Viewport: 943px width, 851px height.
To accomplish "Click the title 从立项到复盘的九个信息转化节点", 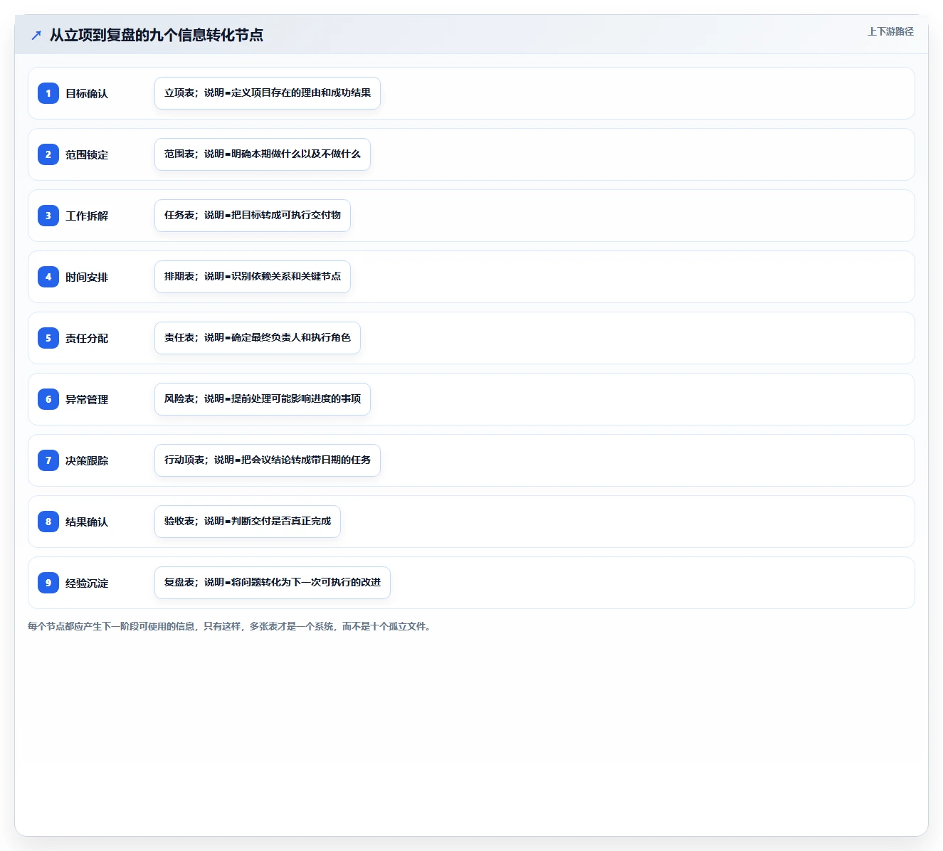I will 157,35.
